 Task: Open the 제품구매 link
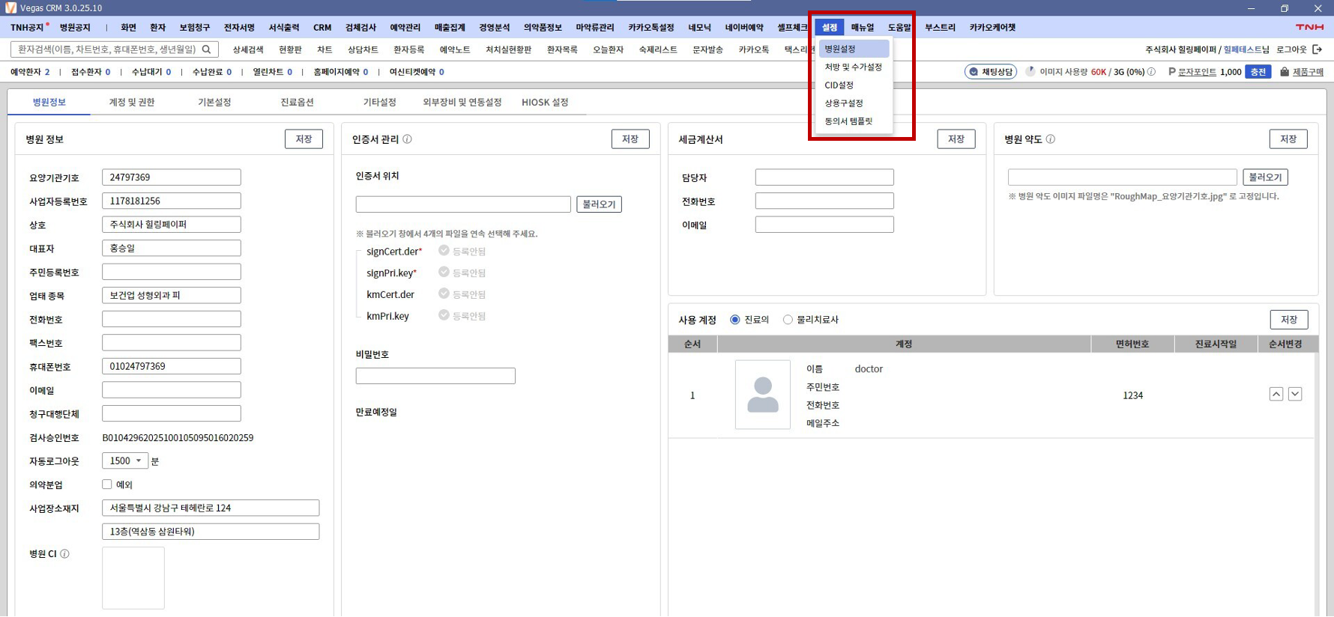pos(1308,72)
